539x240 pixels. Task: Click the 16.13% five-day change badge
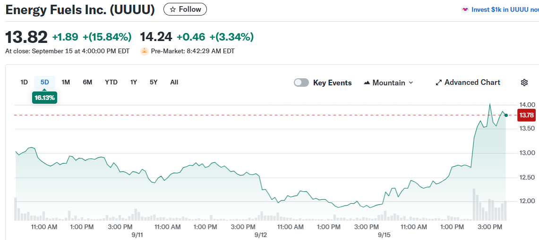(x=45, y=98)
